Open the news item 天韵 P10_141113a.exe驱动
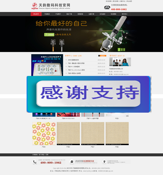The height and width of the screenshot is (175, 163). (x=76, y=70)
